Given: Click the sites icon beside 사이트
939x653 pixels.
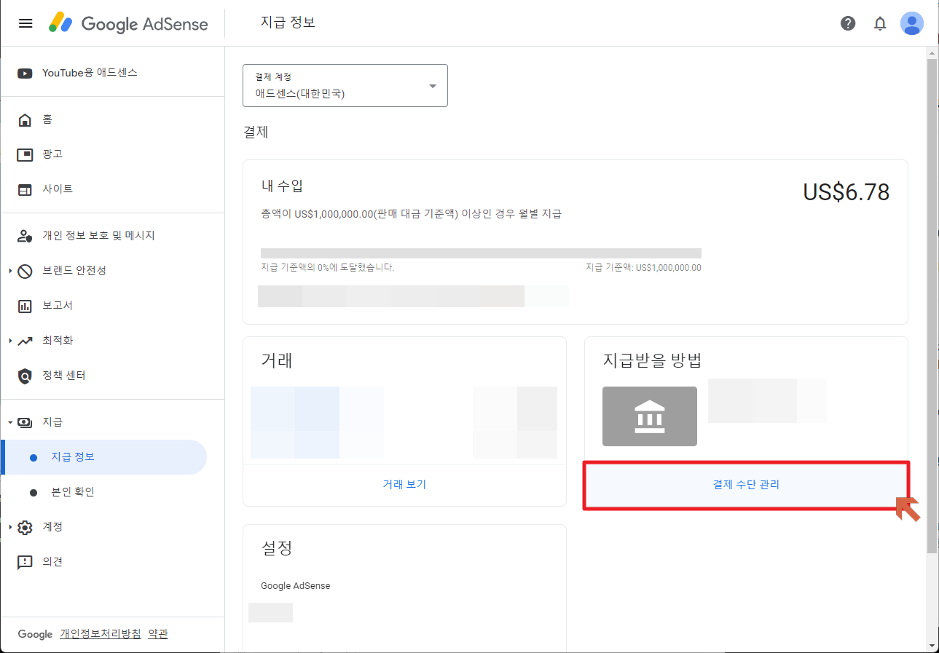Looking at the screenshot, I should pos(25,189).
